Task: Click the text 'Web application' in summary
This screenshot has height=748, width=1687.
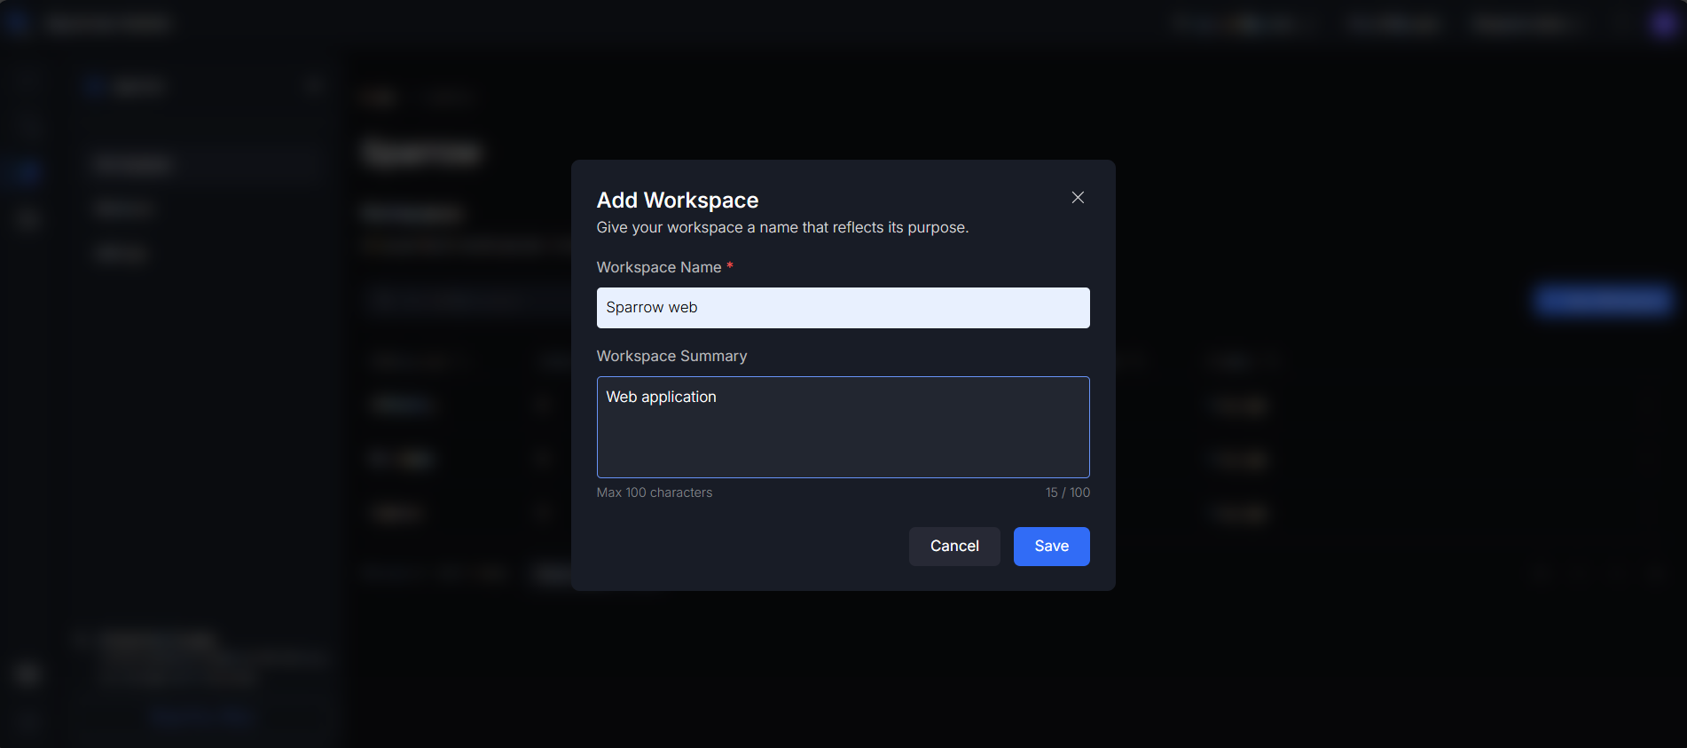Action: (x=661, y=398)
